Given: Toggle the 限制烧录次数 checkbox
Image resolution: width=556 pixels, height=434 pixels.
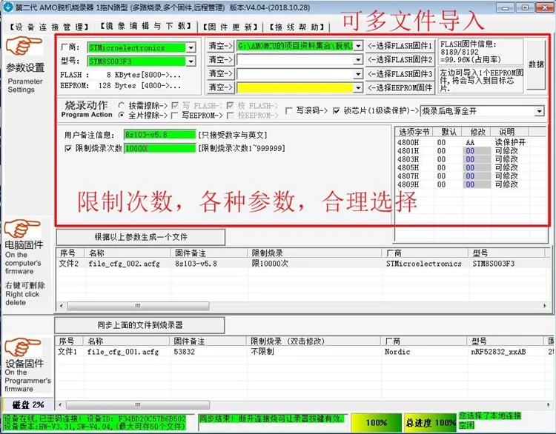Looking at the screenshot, I should coord(68,148).
